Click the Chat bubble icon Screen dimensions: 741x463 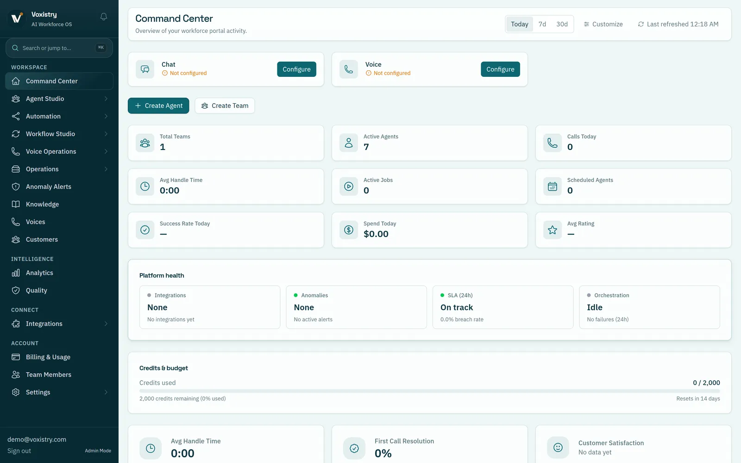point(145,69)
